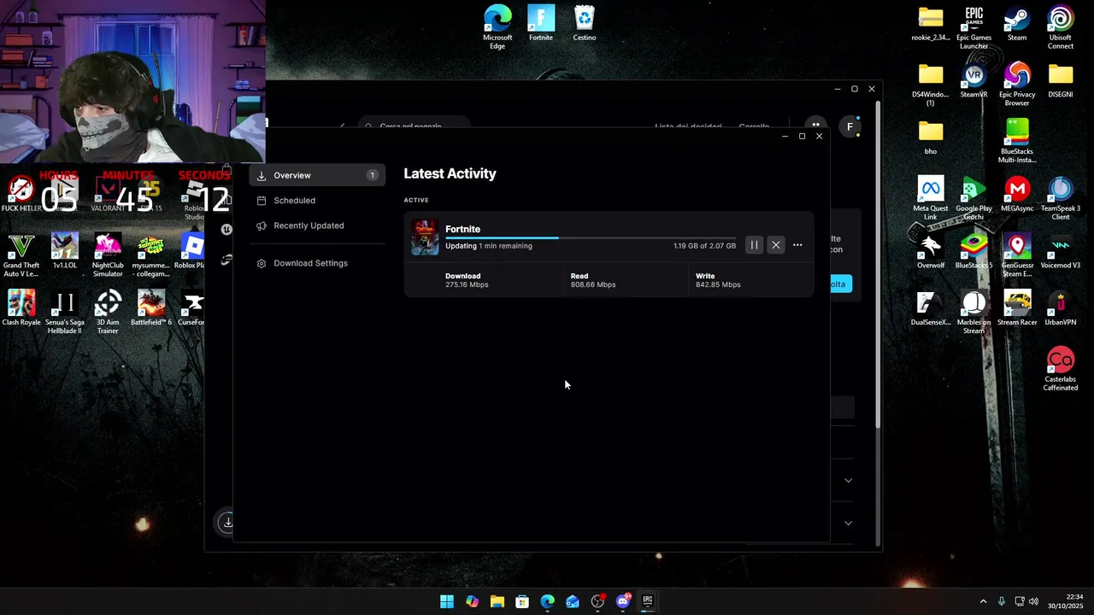Open the GeoGuessr Steam Edition shortcut

pyautogui.click(x=1017, y=256)
